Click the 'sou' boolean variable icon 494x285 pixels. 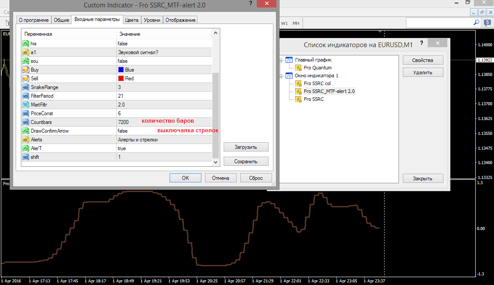26,61
